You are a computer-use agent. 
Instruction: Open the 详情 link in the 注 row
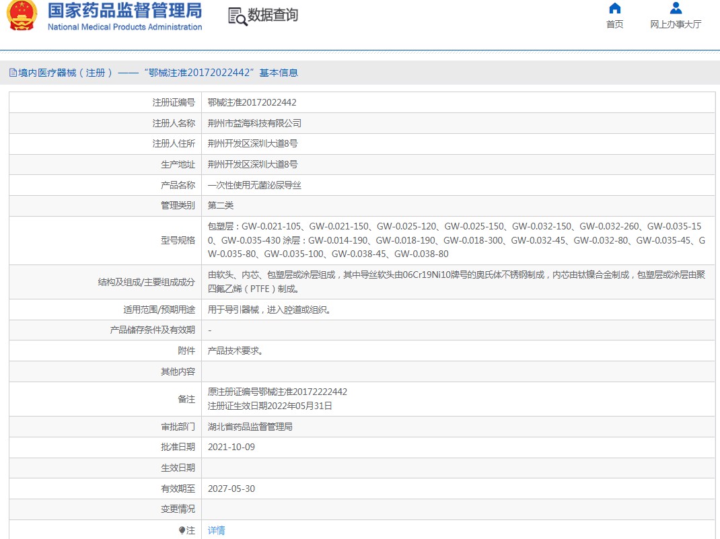[x=217, y=530]
